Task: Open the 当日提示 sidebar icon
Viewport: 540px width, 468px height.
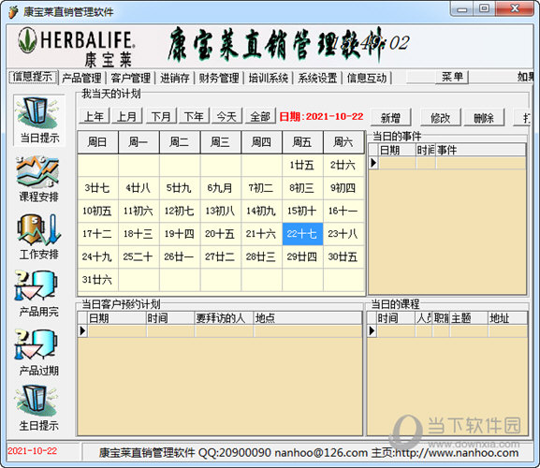Action: [x=39, y=120]
